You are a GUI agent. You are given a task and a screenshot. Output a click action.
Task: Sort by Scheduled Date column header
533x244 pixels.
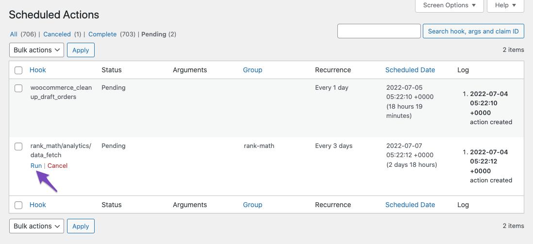[x=410, y=70]
